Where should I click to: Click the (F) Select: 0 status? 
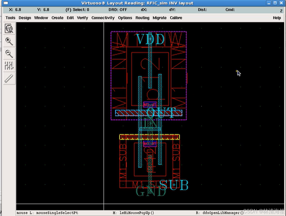coord(77,10)
